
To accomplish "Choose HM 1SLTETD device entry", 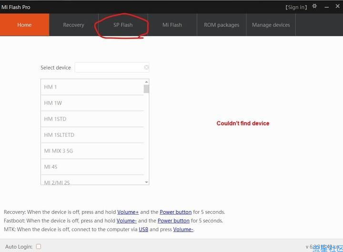I will tap(92, 135).
